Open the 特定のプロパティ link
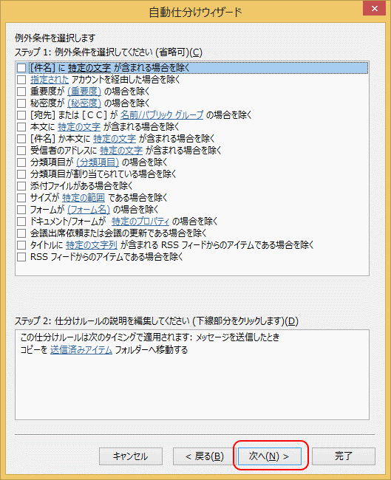This screenshot has width=391, height=480. pos(140,221)
